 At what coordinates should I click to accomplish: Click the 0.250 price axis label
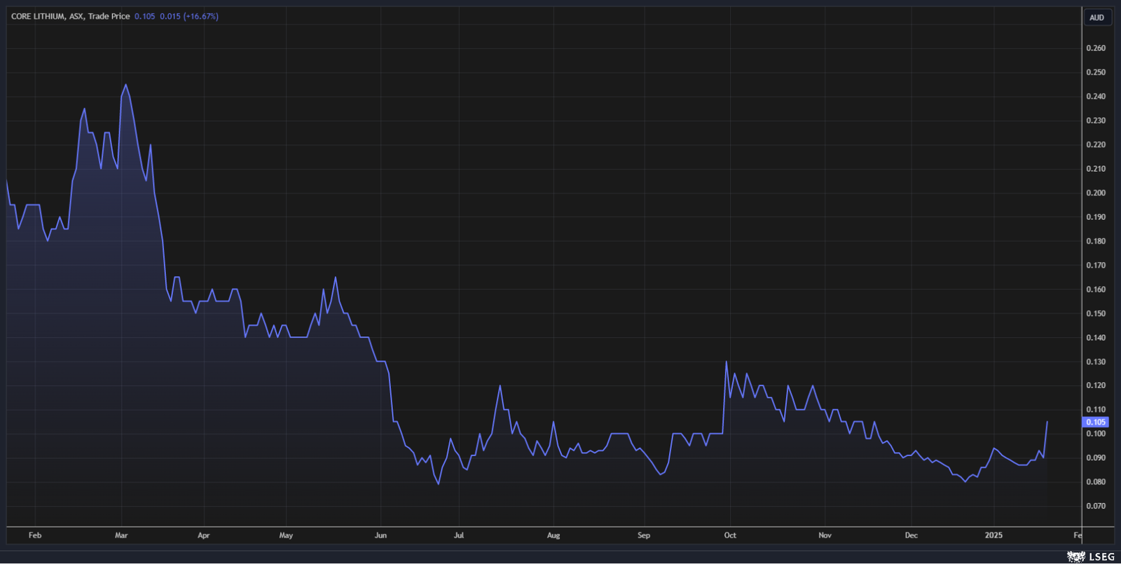pos(1096,72)
